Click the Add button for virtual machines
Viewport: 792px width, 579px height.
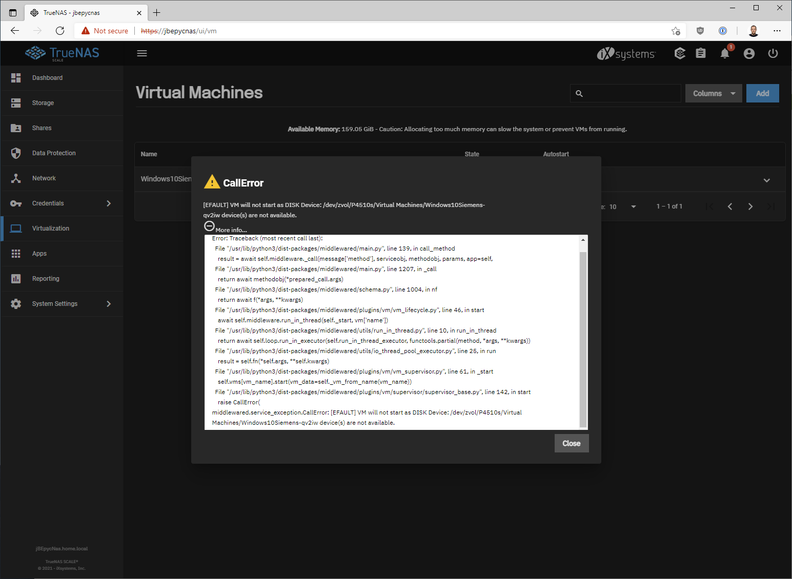762,93
